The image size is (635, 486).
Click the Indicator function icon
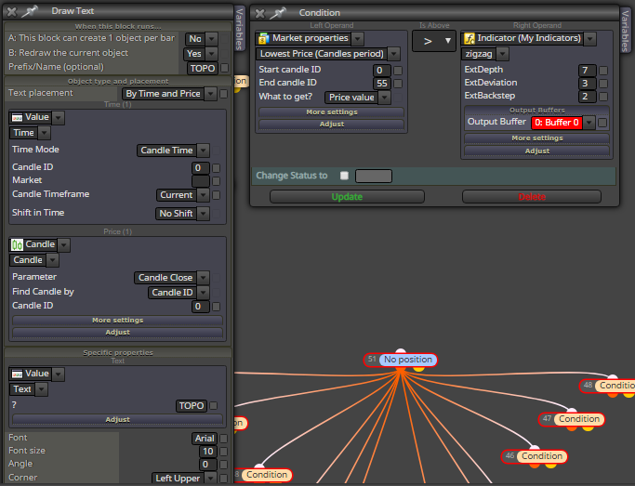pos(470,38)
